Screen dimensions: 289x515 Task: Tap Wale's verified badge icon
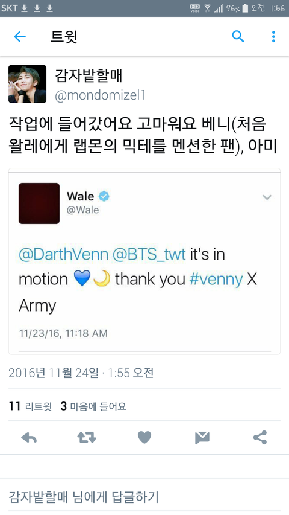(x=104, y=196)
